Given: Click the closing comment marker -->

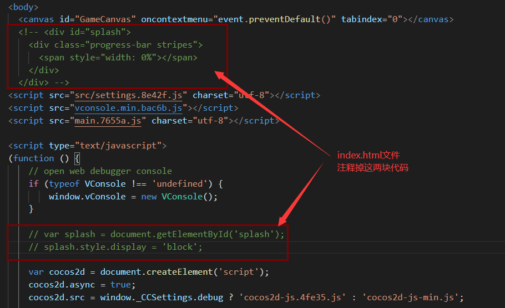Looking at the screenshot, I should (62, 83).
